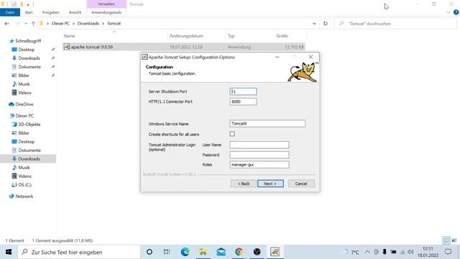This screenshot has height=259, width=460.
Task: Select apache-tomcat-9.0.56 file
Action: (184, 47)
